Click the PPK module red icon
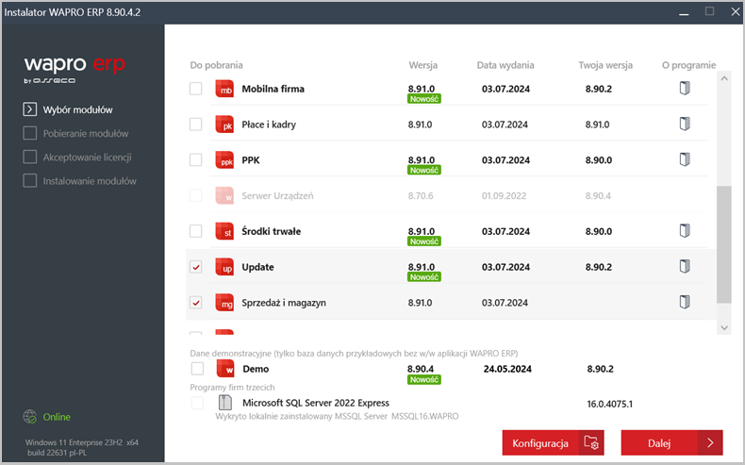This screenshot has height=465, width=745. [224, 160]
